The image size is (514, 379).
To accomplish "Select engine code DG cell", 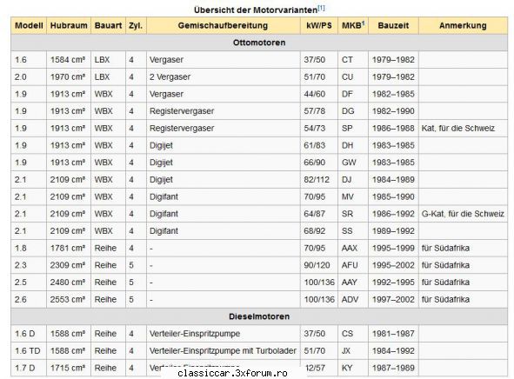I will click(353, 111).
